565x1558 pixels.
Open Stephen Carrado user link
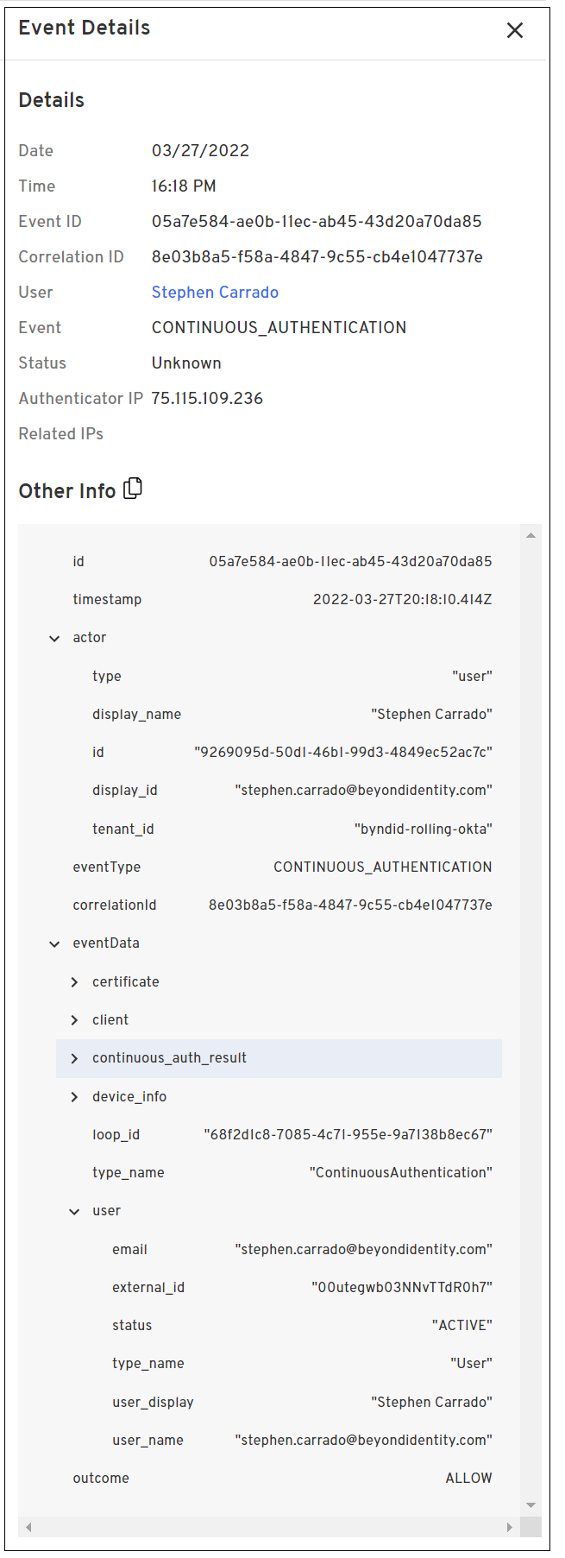pos(215,293)
